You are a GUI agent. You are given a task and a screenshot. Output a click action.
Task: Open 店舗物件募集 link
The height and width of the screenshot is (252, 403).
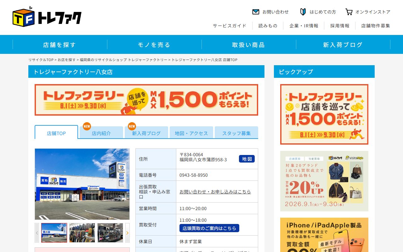pyautogui.click(x=376, y=26)
